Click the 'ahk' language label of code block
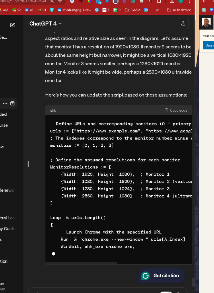The image size is (214, 293). coord(53,111)
